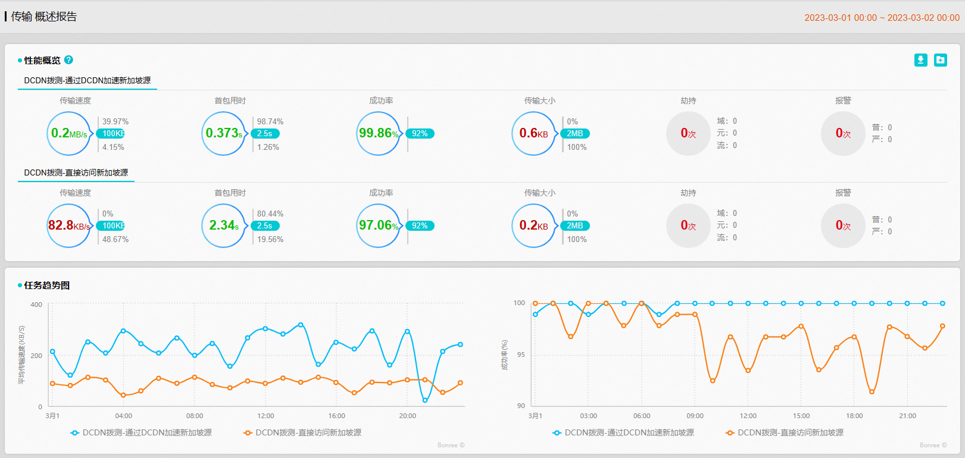
Task: Click the add-to-folder icon next to download
Action: tap(941, 60)
